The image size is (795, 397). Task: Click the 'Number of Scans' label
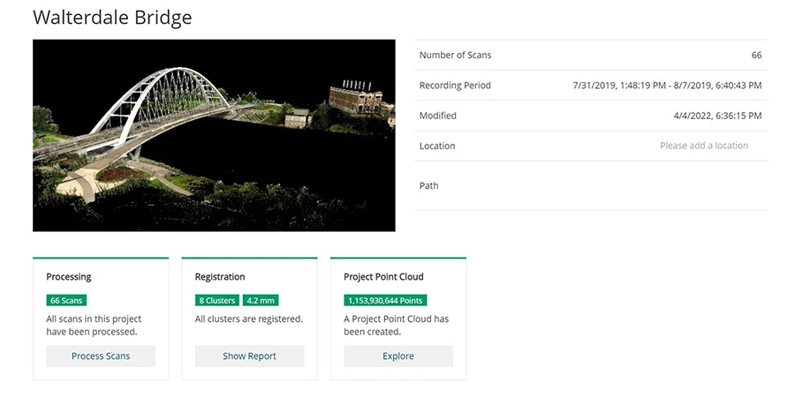[455, 56]
